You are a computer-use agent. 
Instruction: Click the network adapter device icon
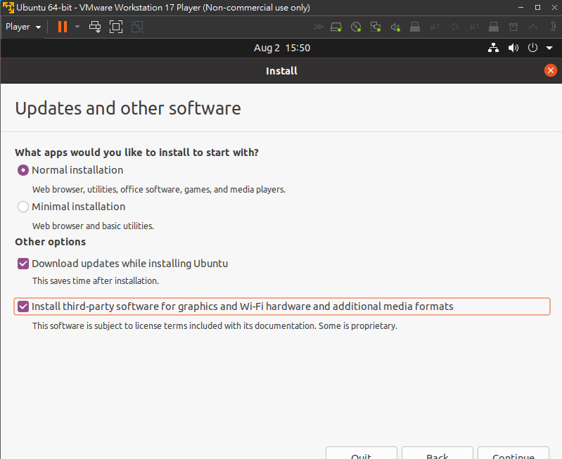[376, 27]
